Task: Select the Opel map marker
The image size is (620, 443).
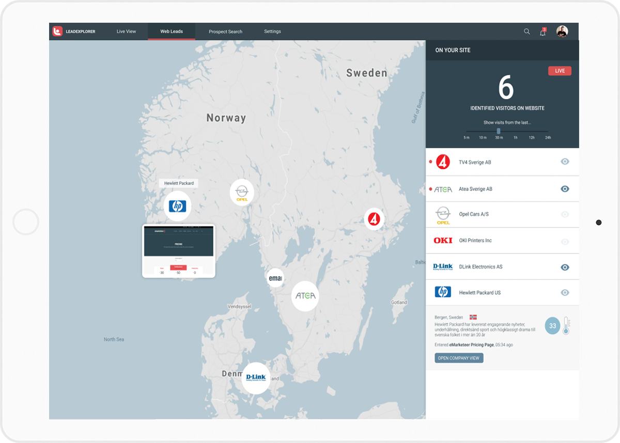Action: [x=242, y=193]
